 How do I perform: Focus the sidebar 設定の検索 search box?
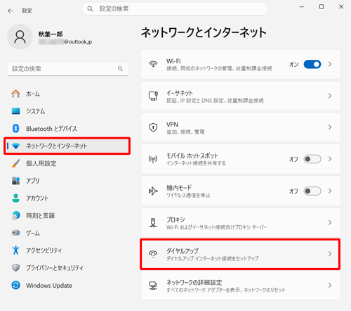68,69
